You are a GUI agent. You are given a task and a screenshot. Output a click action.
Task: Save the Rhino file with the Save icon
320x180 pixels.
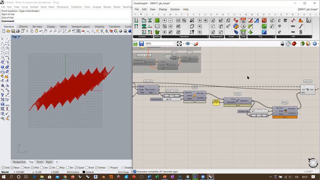pos(13,31)
